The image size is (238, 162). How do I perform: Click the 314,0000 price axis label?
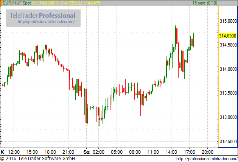[x=228, y=69]
